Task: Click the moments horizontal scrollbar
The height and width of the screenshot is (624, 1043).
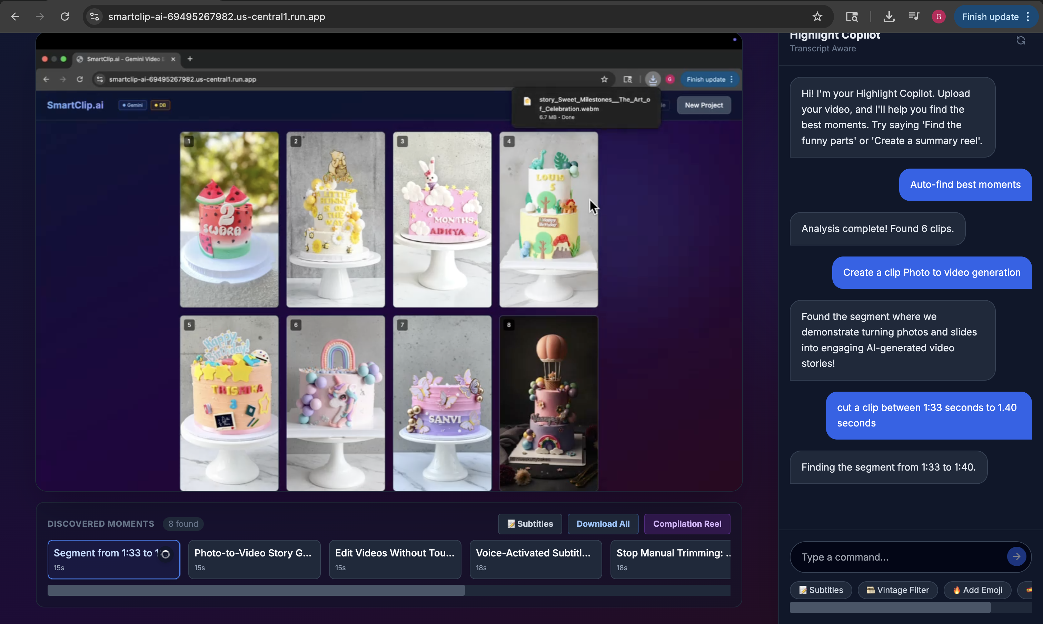Action: [x=256, y=590]
